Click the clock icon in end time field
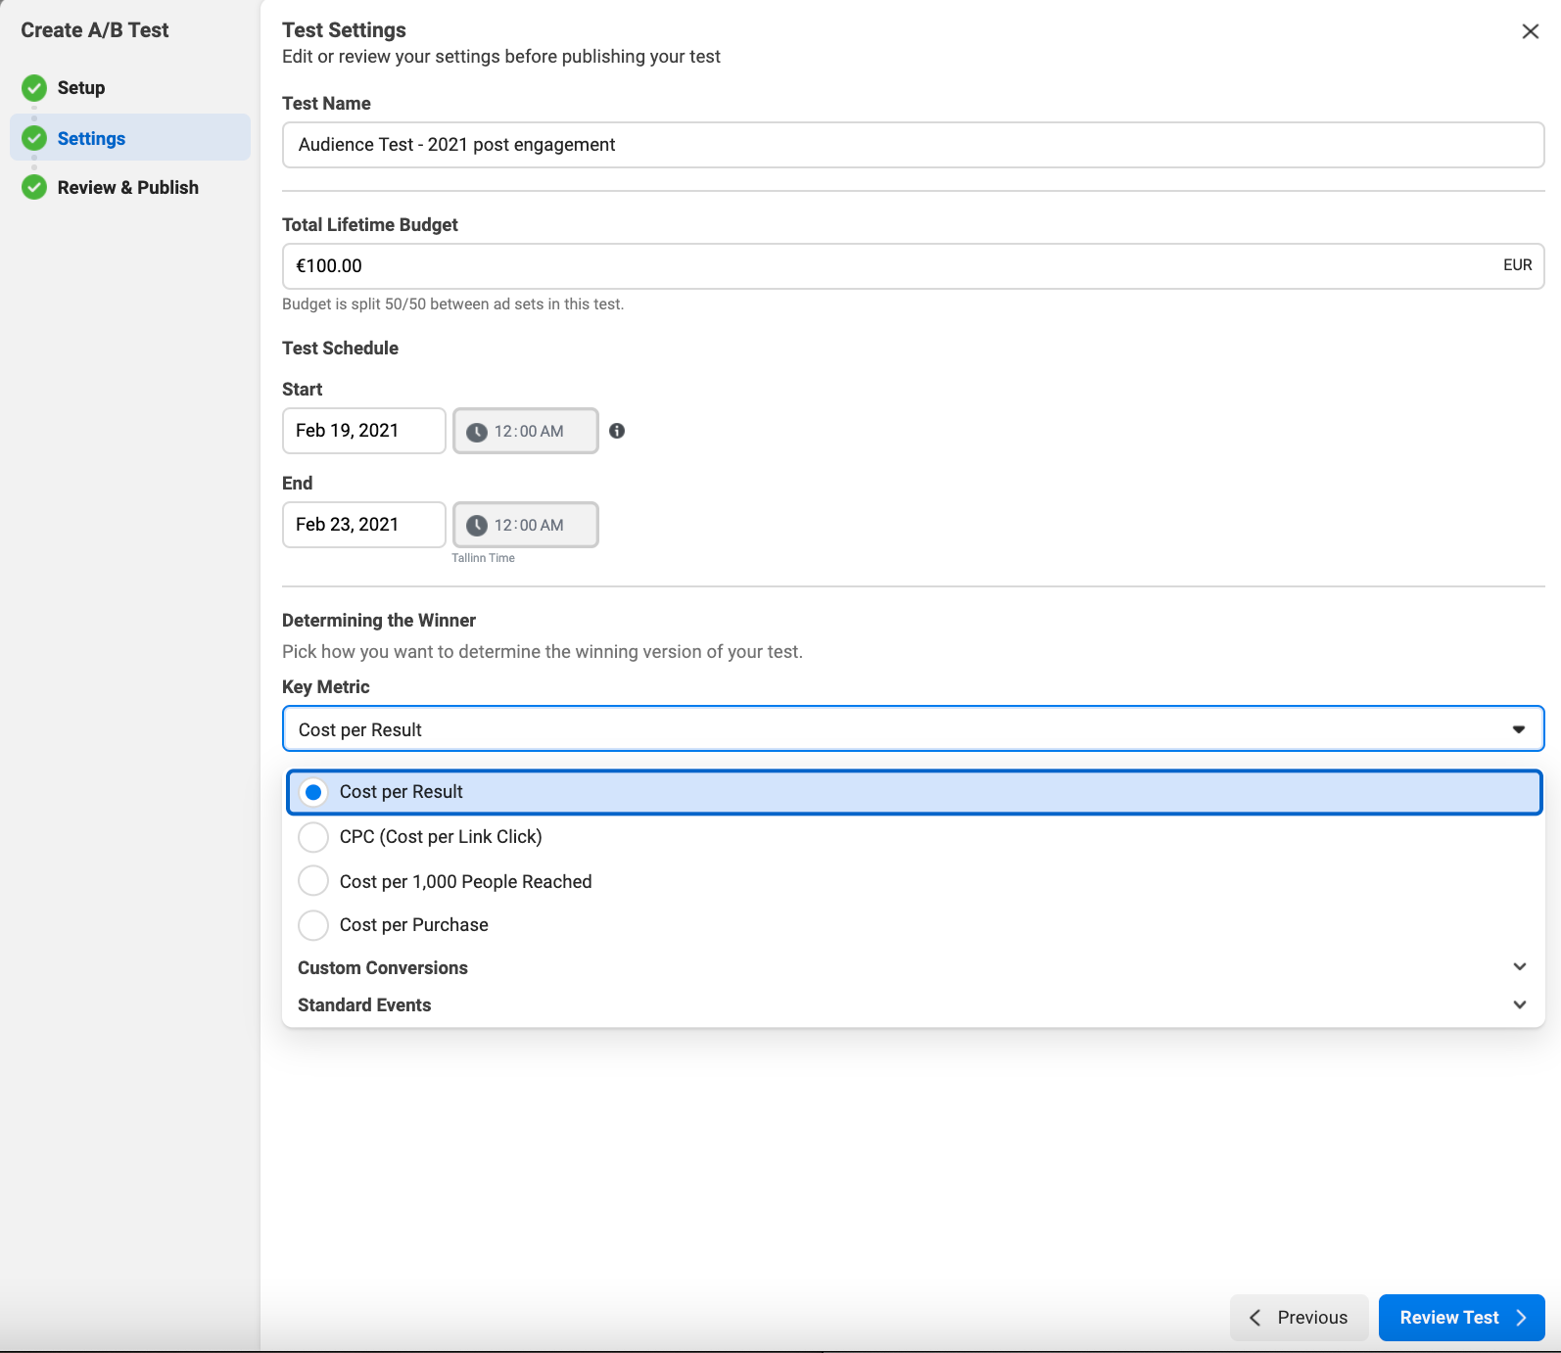The width and height of the screenshot is (1561, 1353). [477, 526]
